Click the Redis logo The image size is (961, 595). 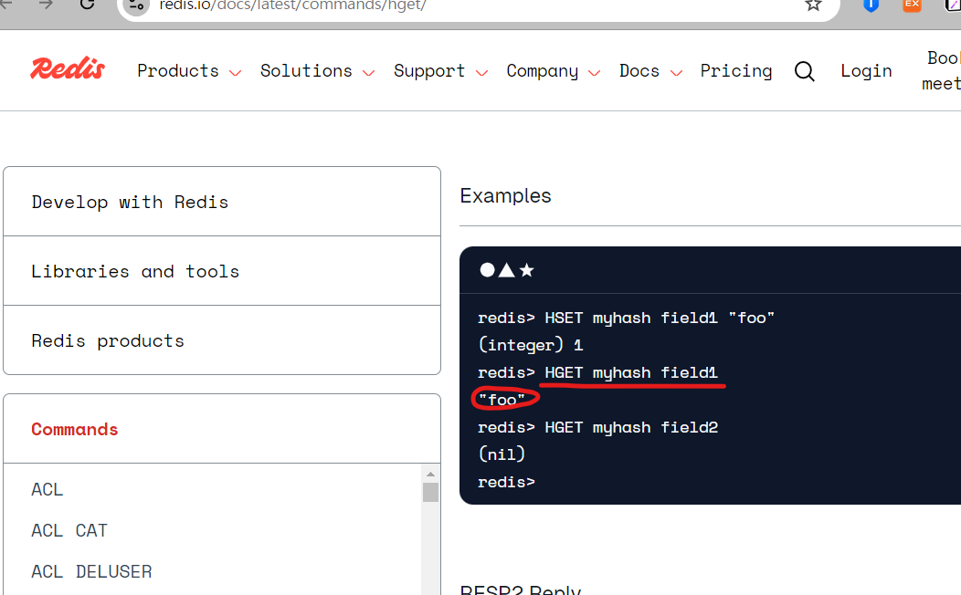[68, 68]
